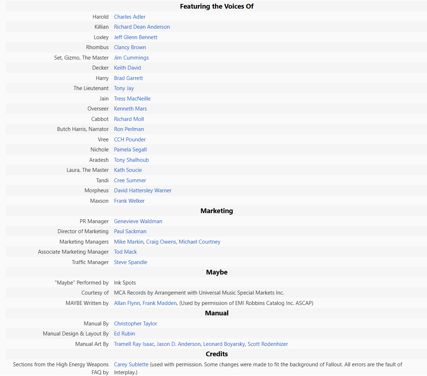Select the Ed Rubin link
Image resolution: width=427 pixels, height=376 pixels.
[124, 334]
